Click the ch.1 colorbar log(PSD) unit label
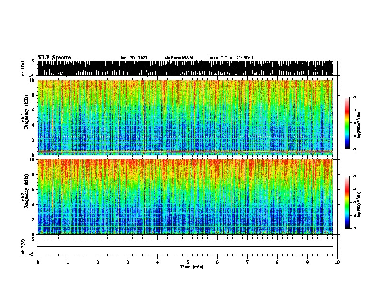Image resolution: width=380 pixels, height=294 pixels. pyautogui.click(x=359, y=125)
